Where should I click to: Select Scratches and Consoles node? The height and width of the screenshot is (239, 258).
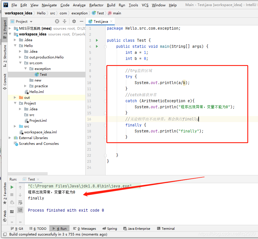pos(39,143)
